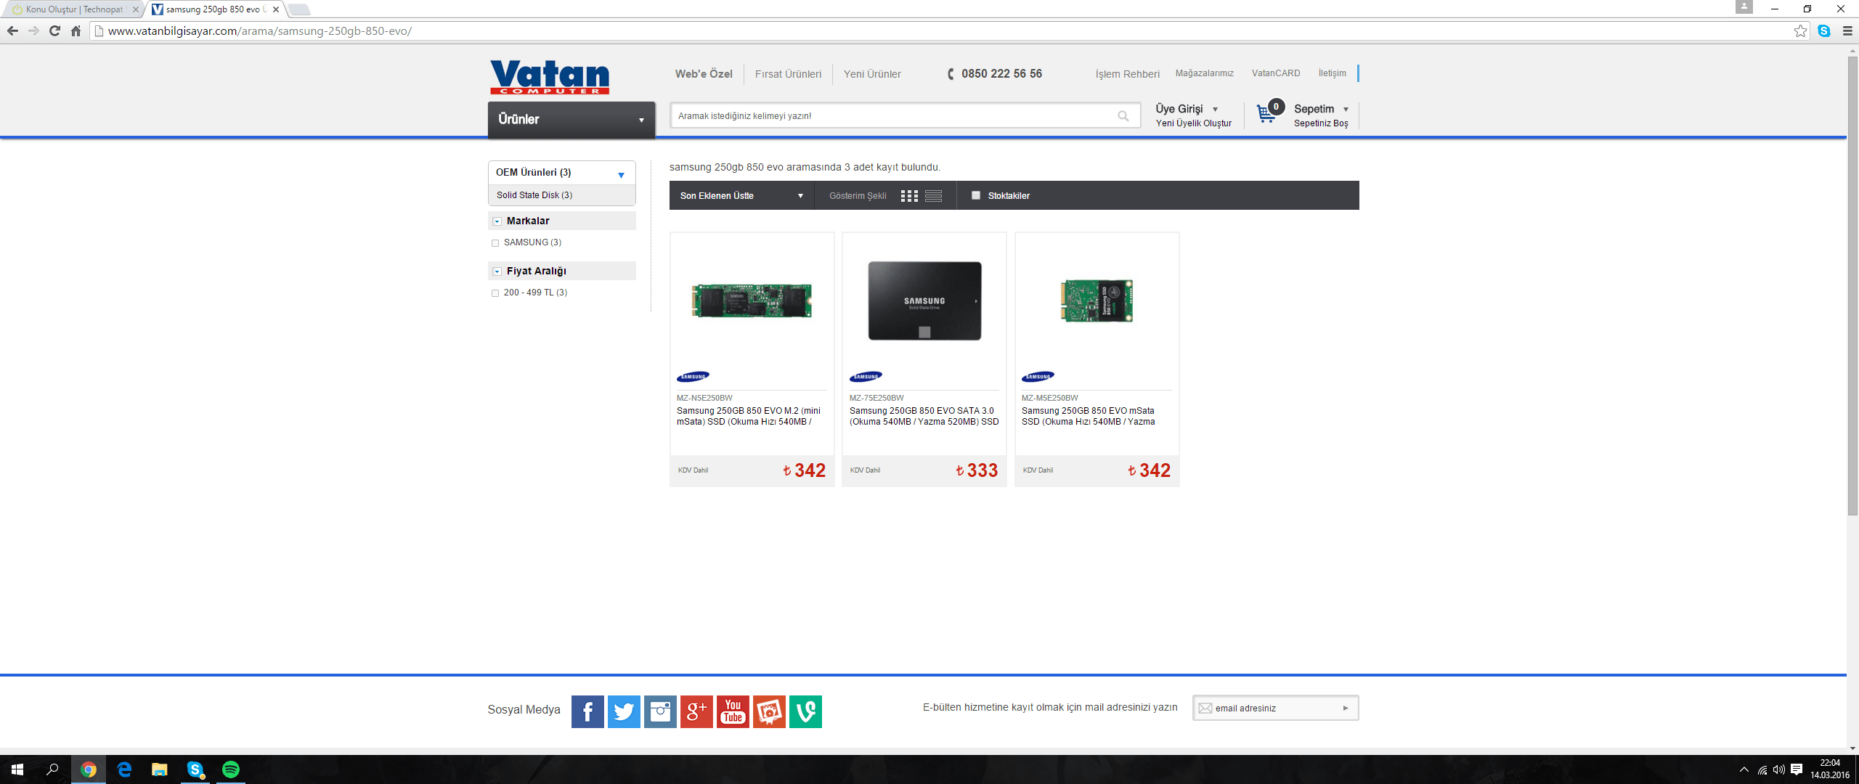The width and height of the screenshot is (1859, 784).
Task: Open Vatan's Twitter page icon
Action: pyautogui.click(x=624, y=711)
